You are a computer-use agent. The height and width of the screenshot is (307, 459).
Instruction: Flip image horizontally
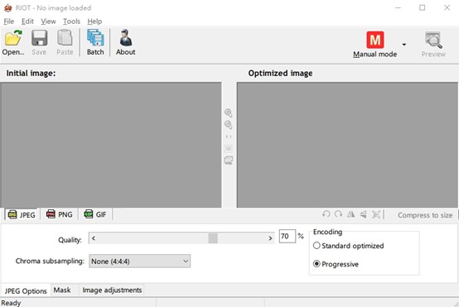pos(350,214)
